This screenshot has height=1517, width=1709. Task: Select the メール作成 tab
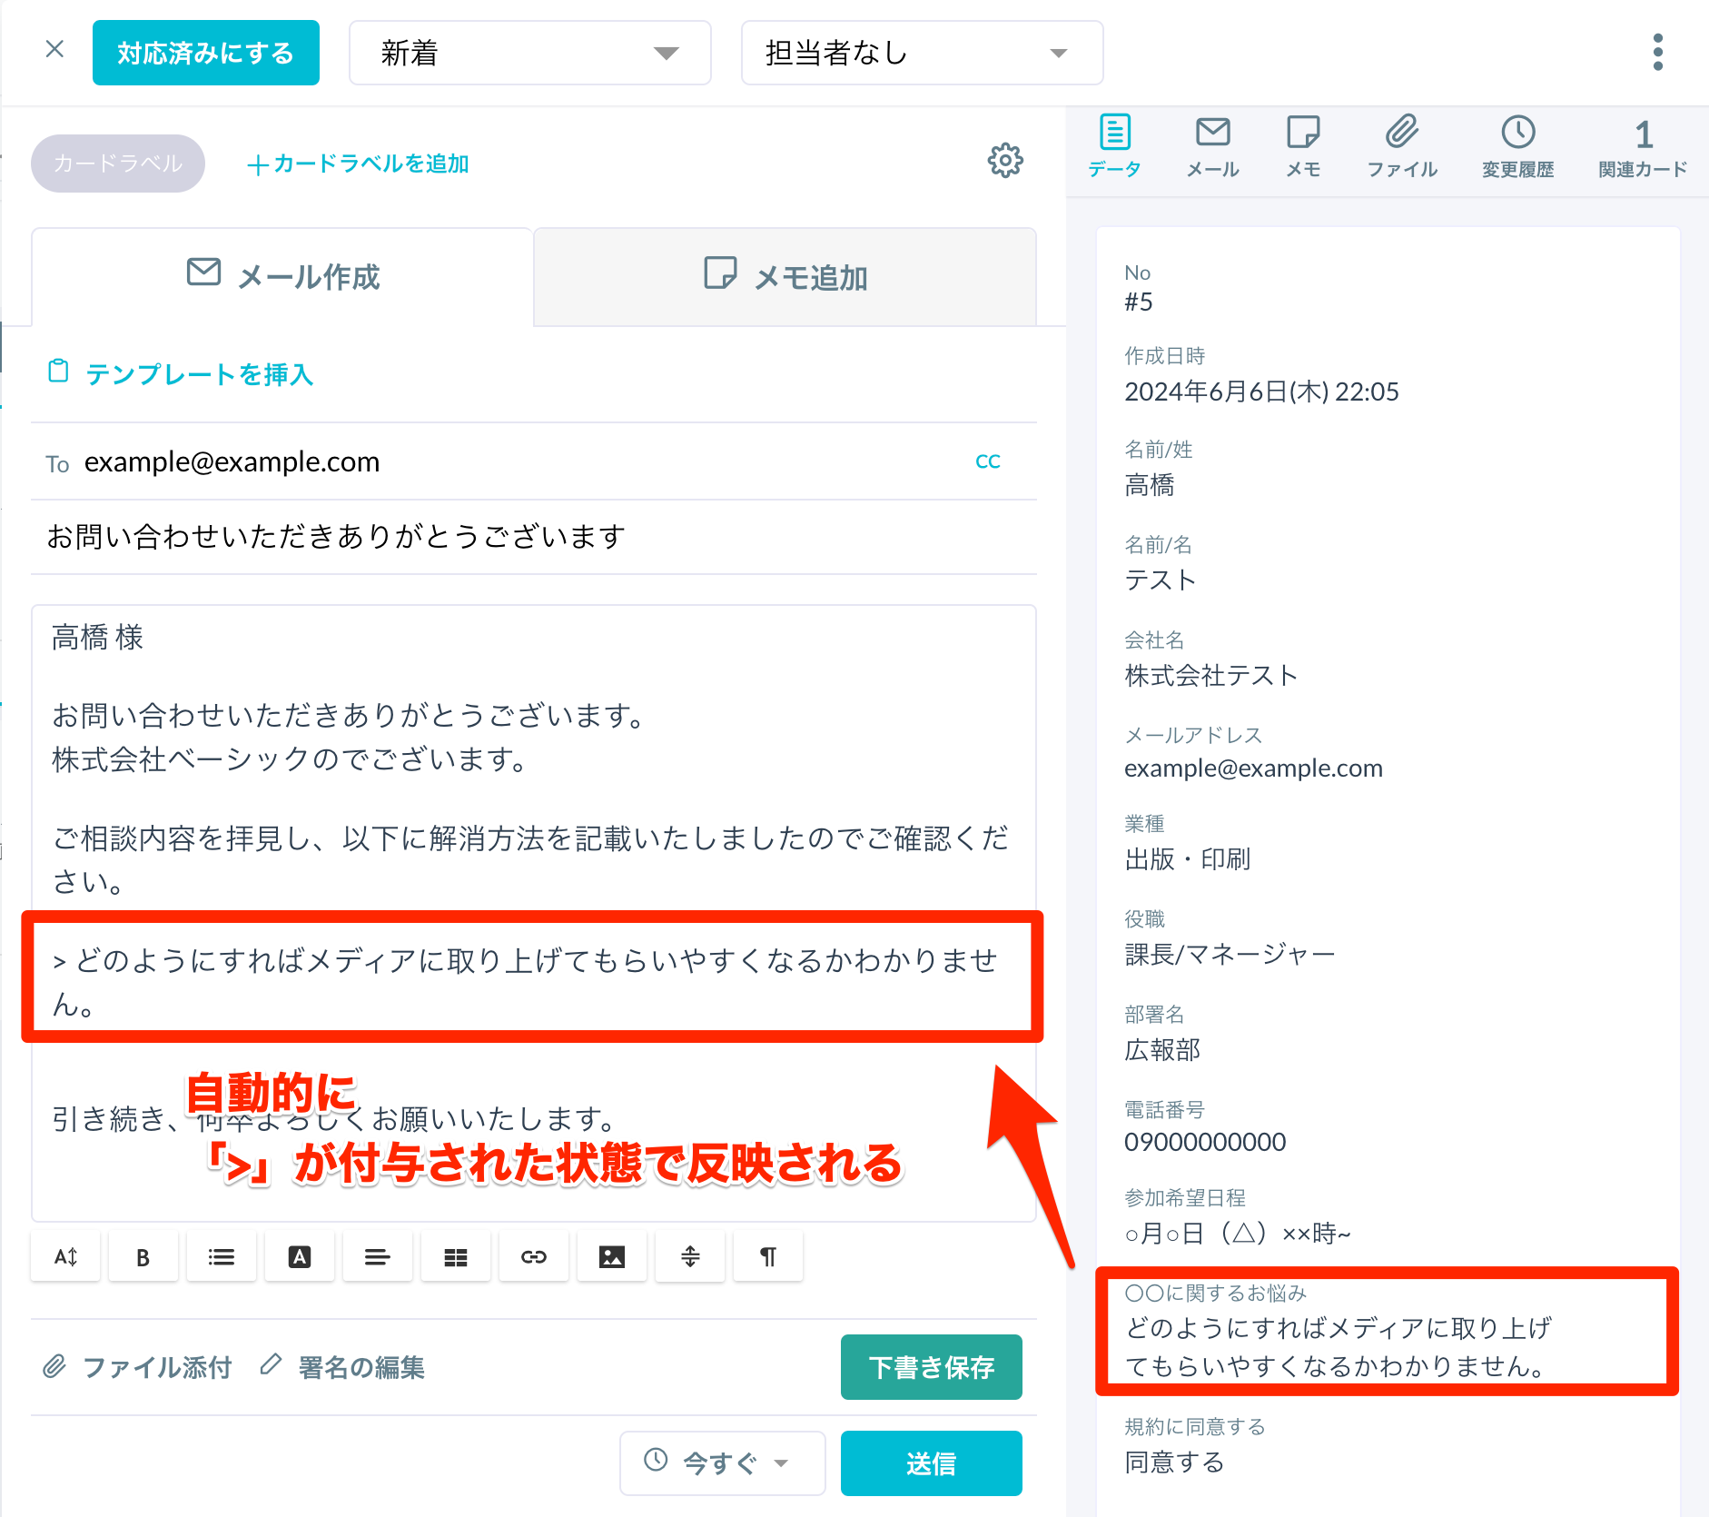[282, 277]
